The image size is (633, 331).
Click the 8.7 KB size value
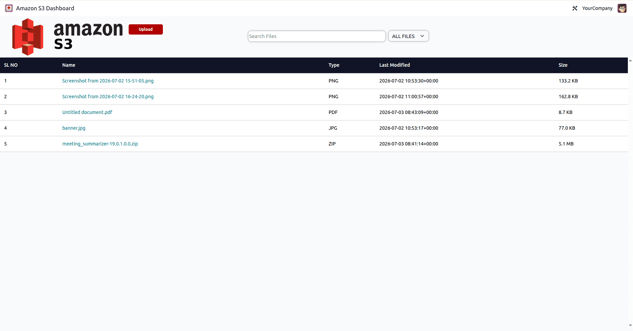[x=566, y=112]
